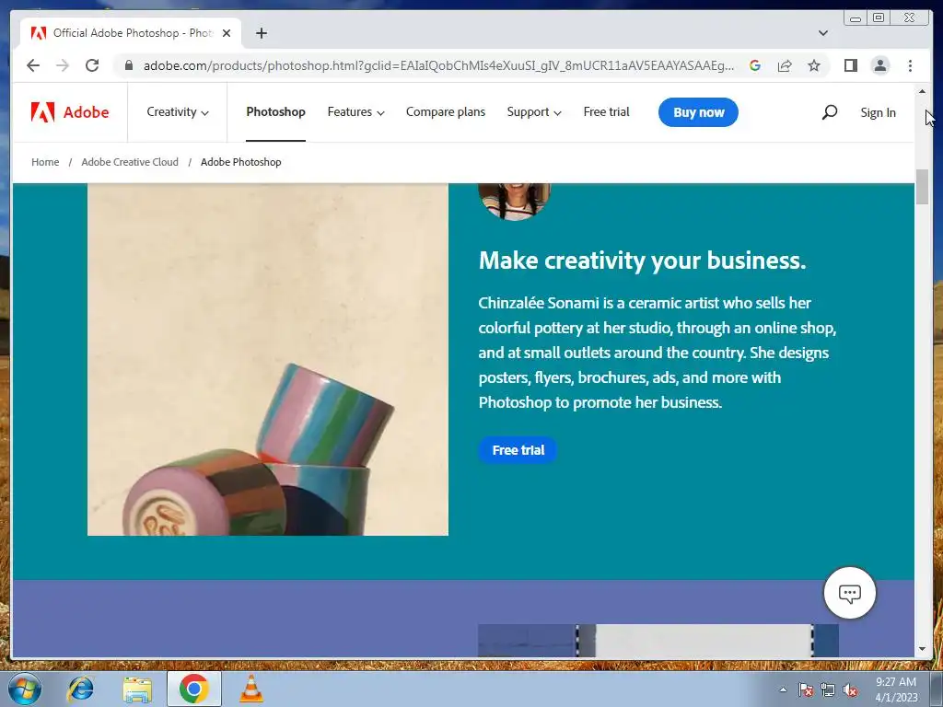This screenshot has width=943, height=707.
Task: Launch VLC media player from taskbar
Action: (251, 689)
